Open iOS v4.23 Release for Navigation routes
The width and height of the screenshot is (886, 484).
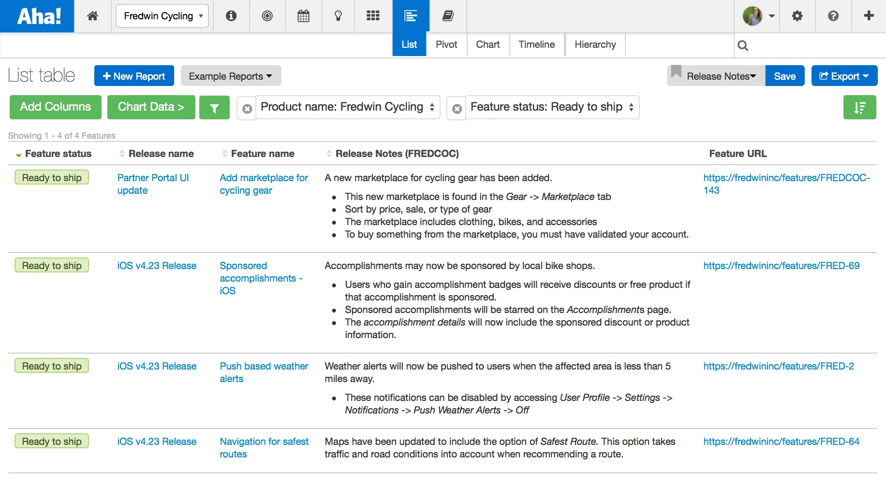pyautogui.click(x=157, y=441)
